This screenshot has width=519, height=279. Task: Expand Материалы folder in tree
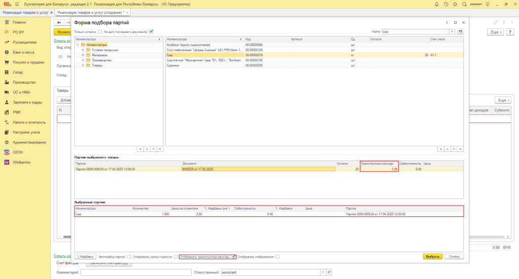click(83, 55)
